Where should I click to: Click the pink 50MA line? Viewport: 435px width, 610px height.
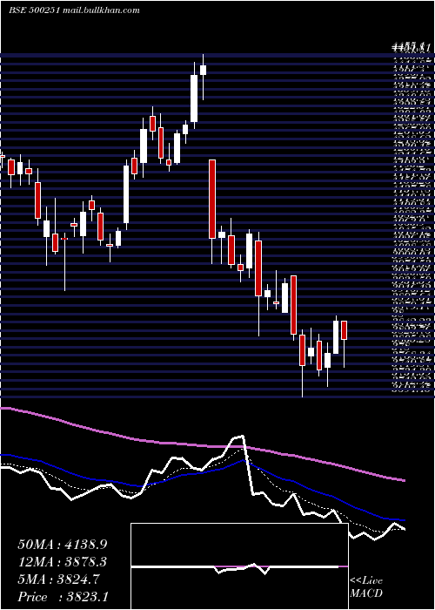pyautogui.click(x=202, y=446)
